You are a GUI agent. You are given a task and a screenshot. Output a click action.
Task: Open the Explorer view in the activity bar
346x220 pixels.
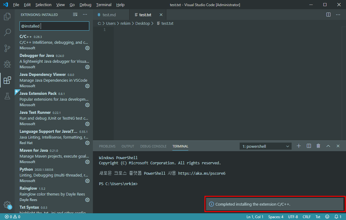[7, 17]
